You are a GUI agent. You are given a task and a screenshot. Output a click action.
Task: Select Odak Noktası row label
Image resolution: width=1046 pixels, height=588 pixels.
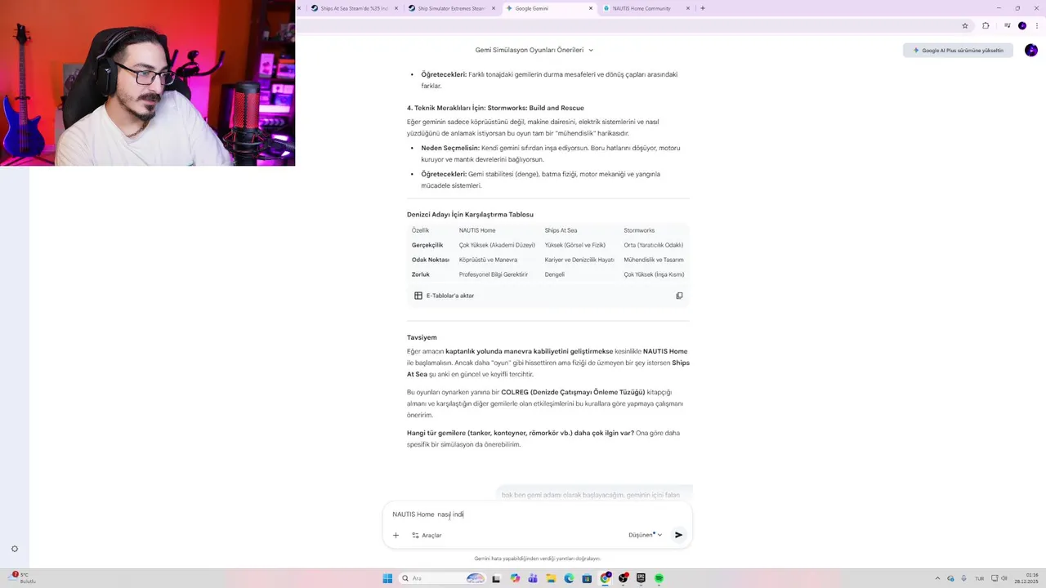(x=431, y=260)
